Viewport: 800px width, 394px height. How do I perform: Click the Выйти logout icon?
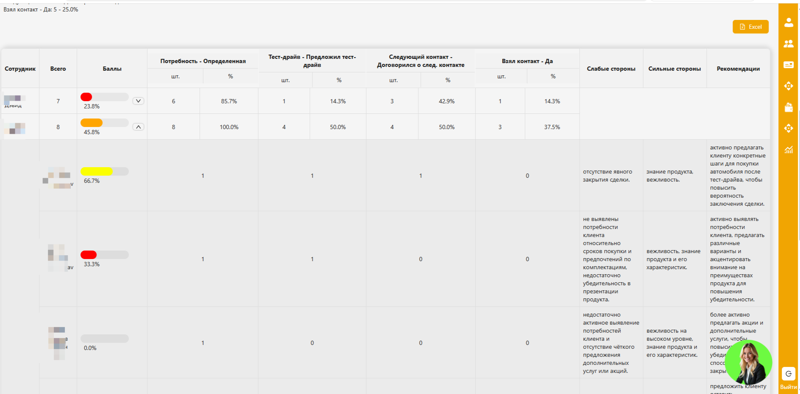[788, 374]
